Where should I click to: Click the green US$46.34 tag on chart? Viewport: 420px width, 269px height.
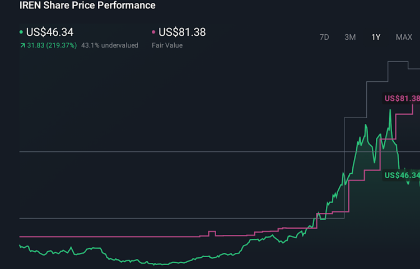point(402,175)
